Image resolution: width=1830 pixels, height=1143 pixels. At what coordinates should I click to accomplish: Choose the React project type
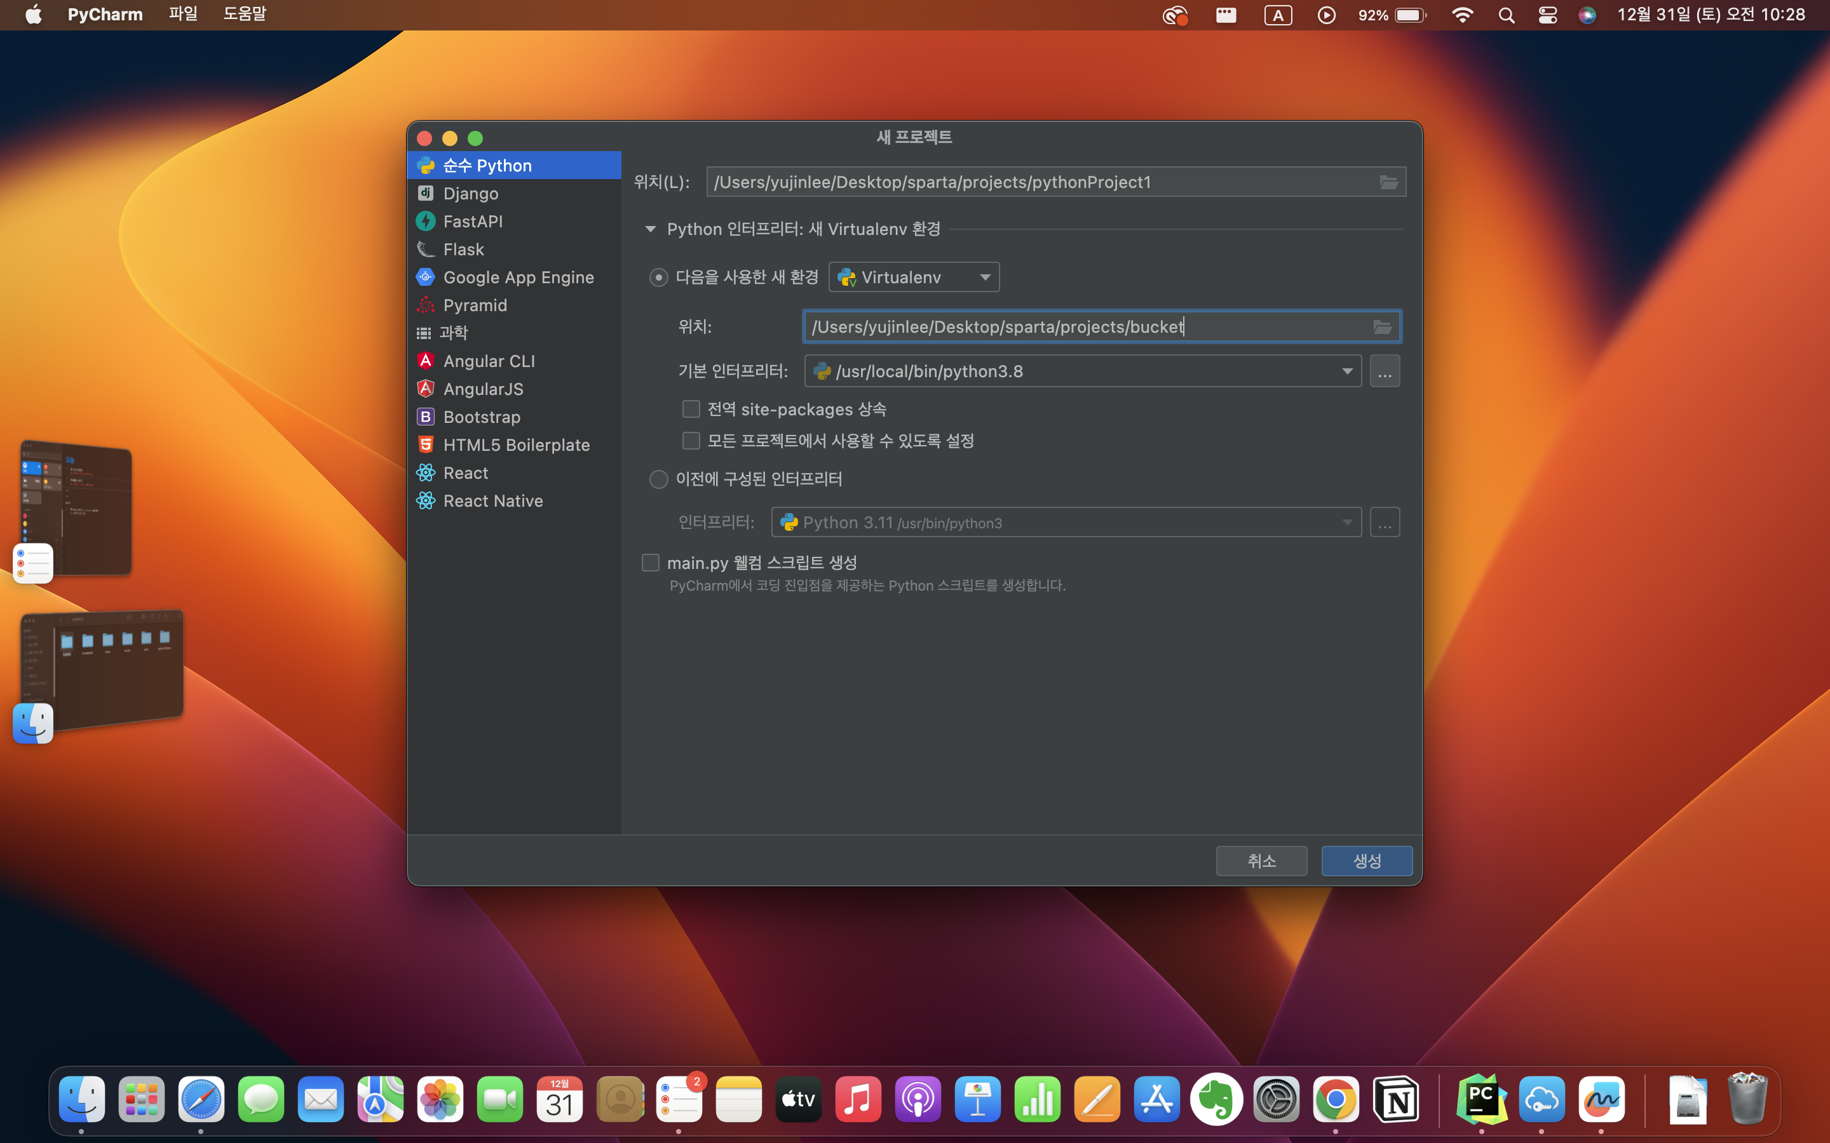[x=514, y=473]
